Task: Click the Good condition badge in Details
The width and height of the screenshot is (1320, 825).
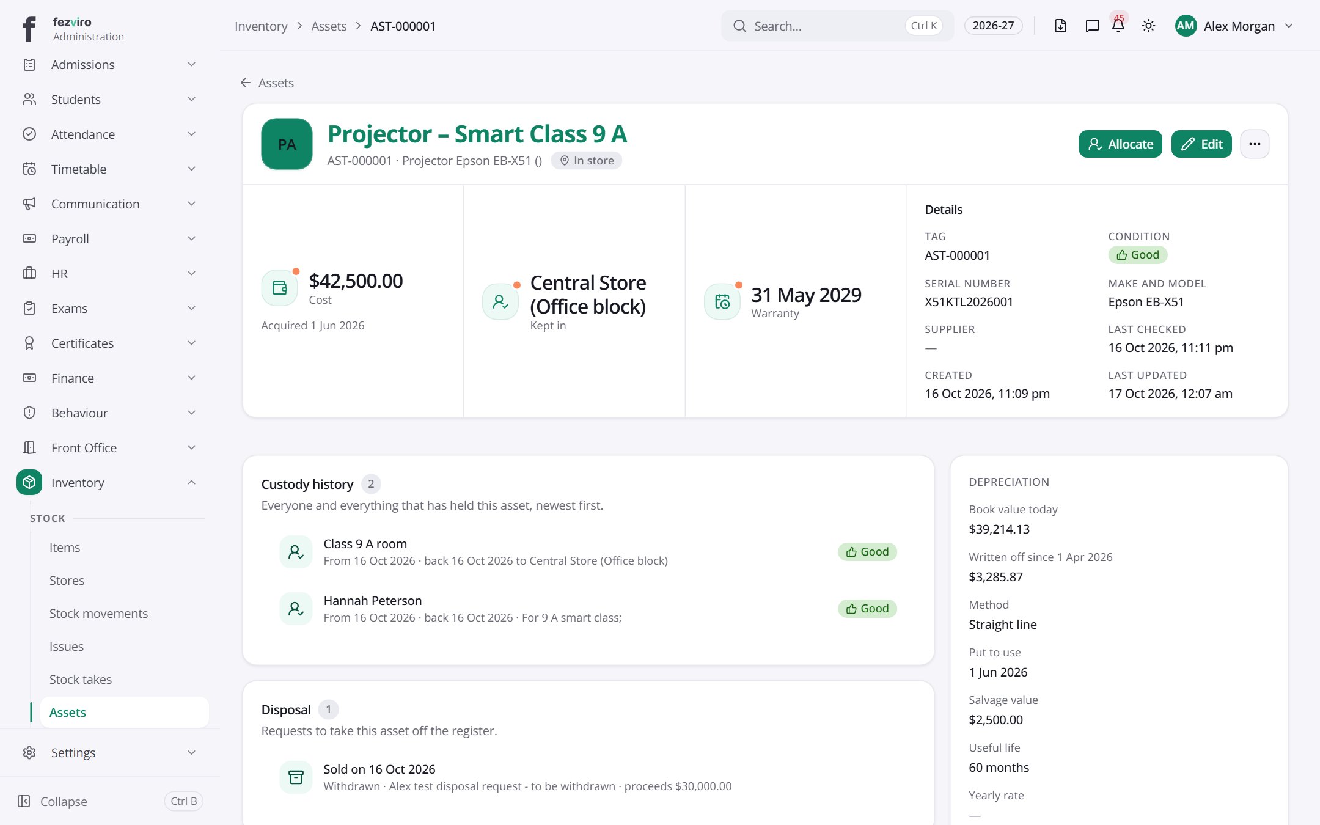Action: 1137,255
